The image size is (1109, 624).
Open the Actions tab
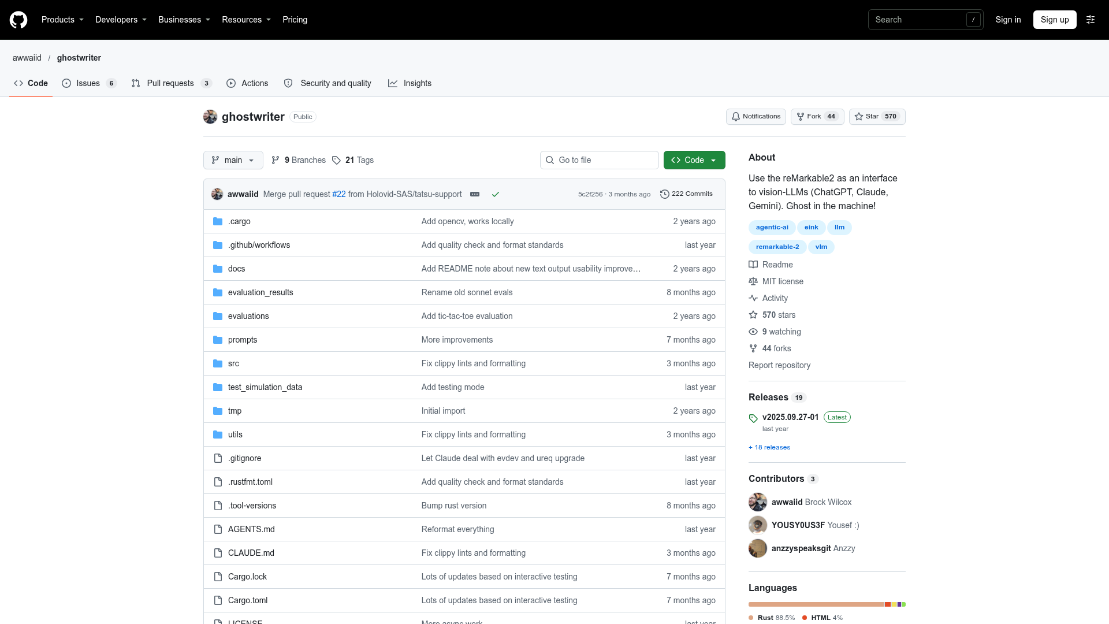247,83
